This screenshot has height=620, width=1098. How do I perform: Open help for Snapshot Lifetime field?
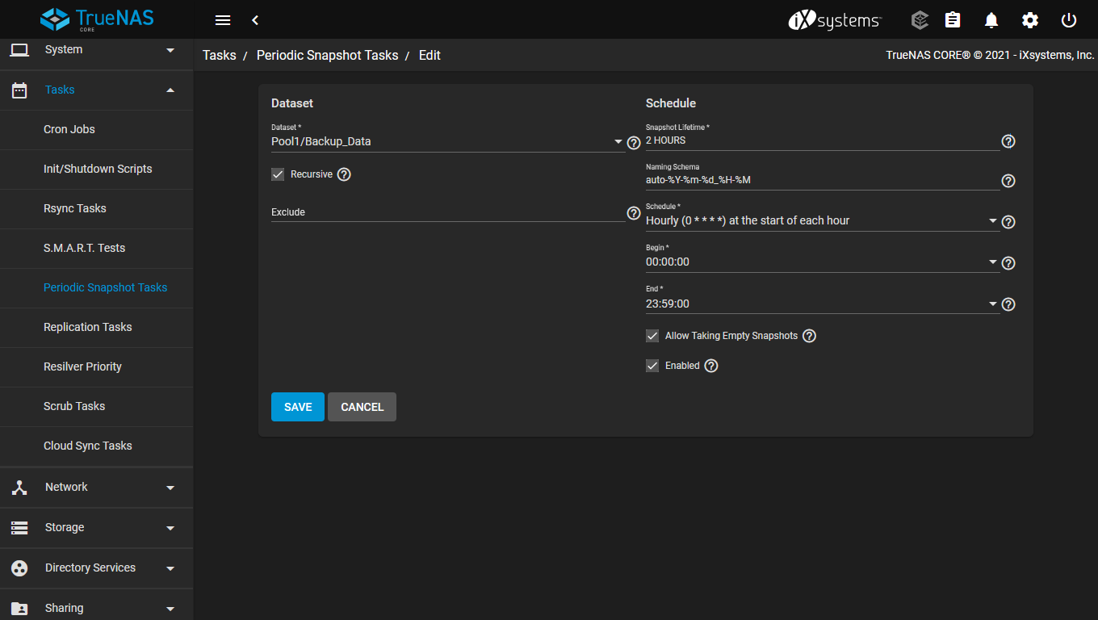pyautogui.click(x=1008, y=141)
